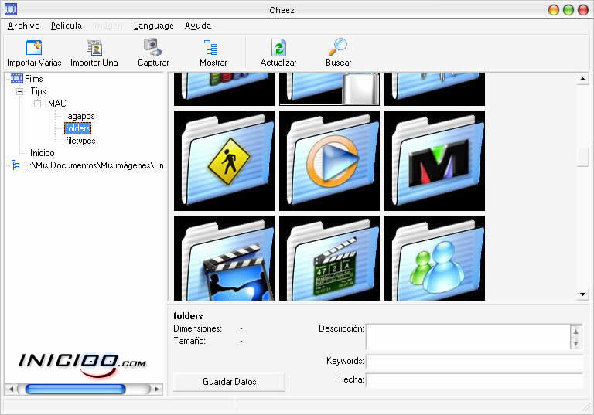Click the thumbnail pane vertical scroll thumb
This screenshot has width=594, height=415.
pyautogui.click(x=582, y=156)
